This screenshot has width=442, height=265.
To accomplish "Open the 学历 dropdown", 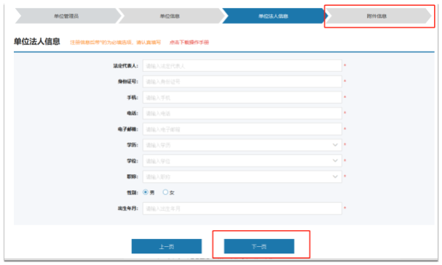I will pos(242,145).
